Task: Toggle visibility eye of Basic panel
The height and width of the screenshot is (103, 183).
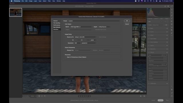Action: (167, 28)
